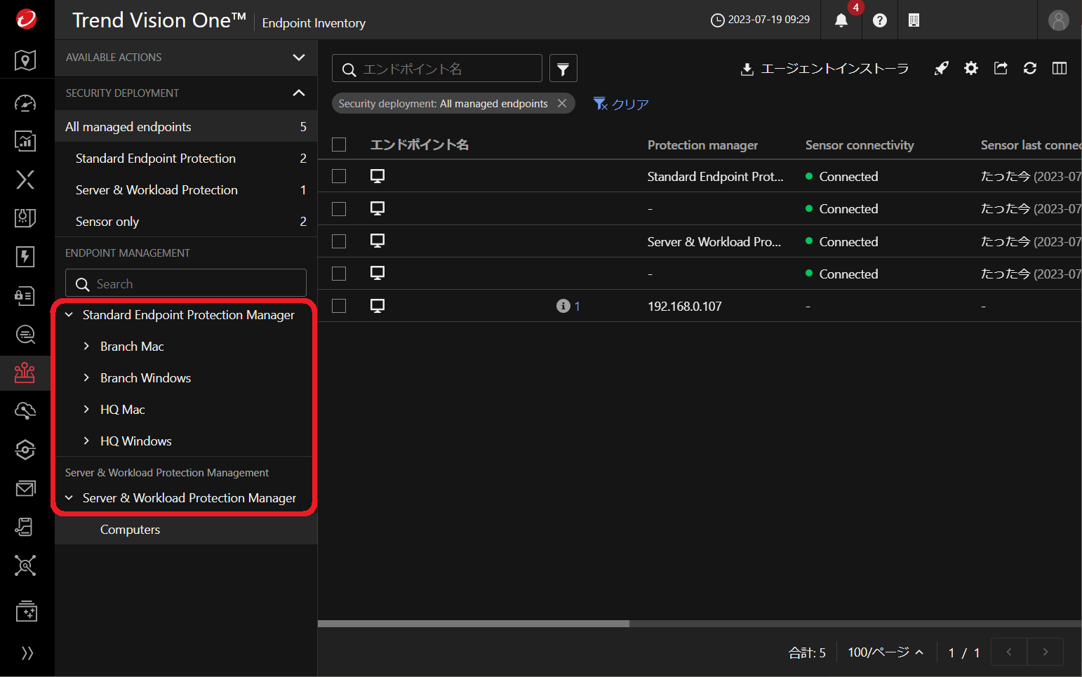
Task: Select Standard Endpoint Protection deployment
Action: pos(156,159)
